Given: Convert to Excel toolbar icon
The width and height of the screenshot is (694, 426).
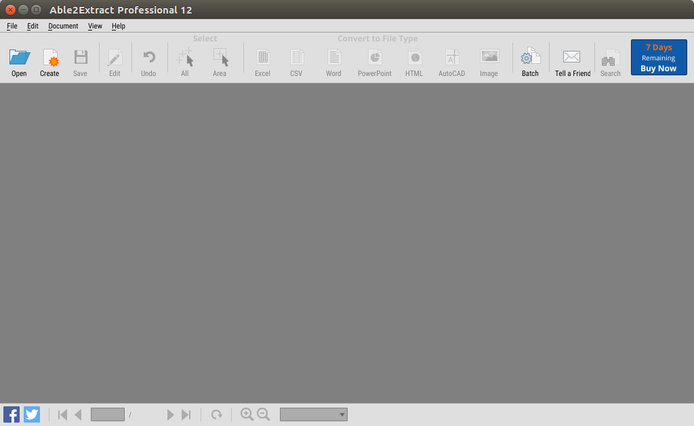Looking at the screenshot, I should tap(262, 58).
